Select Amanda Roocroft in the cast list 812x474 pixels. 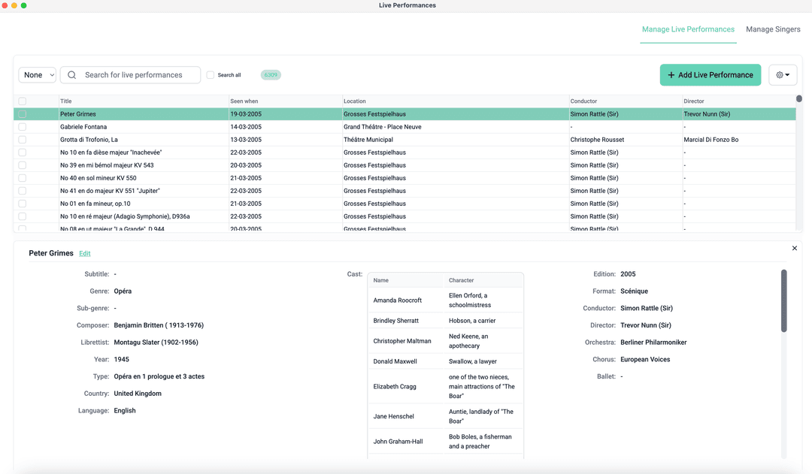click(x=398, y=300)
